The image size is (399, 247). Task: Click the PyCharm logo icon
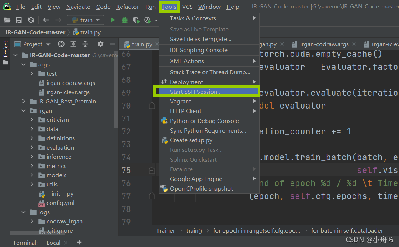click(x=7, y=7)
